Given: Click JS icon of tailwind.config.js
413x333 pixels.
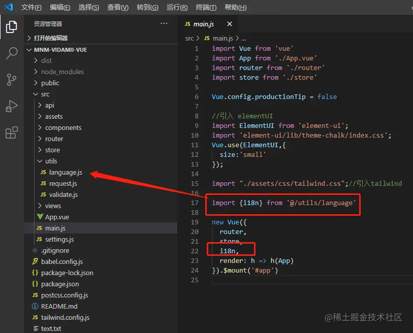Looking at the screenshot, I should [35, 317].
